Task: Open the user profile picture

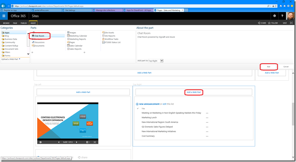Action: (x=291, y=16)
